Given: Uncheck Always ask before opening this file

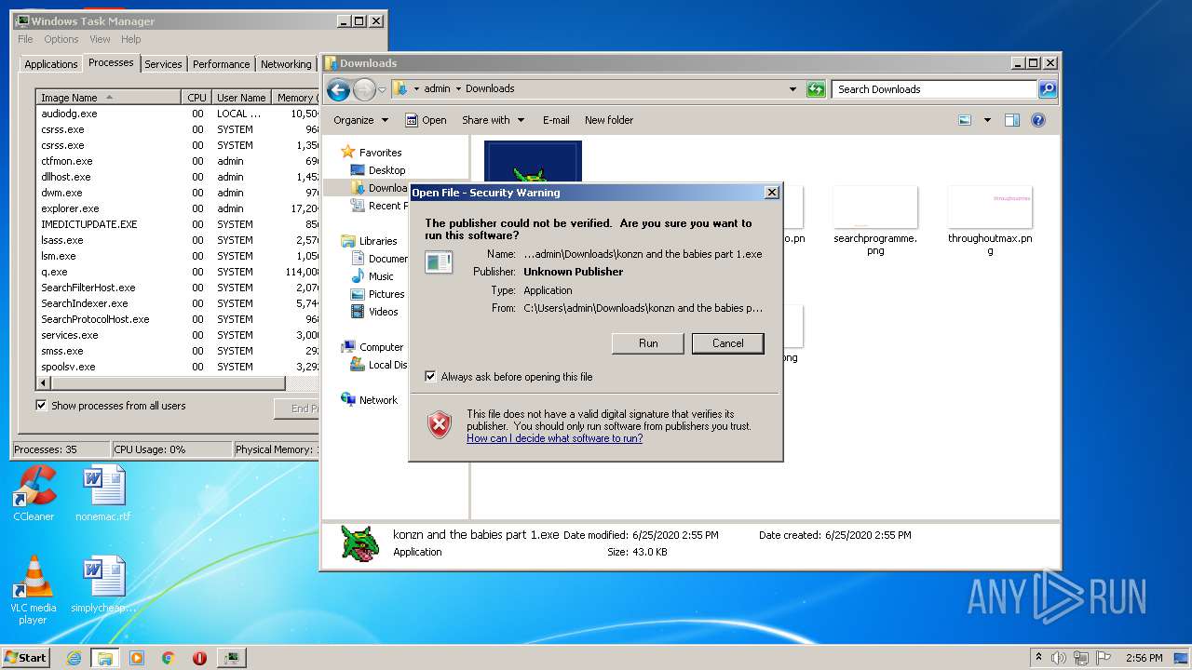Looking at the screenshot, I should tap(430, 377).
